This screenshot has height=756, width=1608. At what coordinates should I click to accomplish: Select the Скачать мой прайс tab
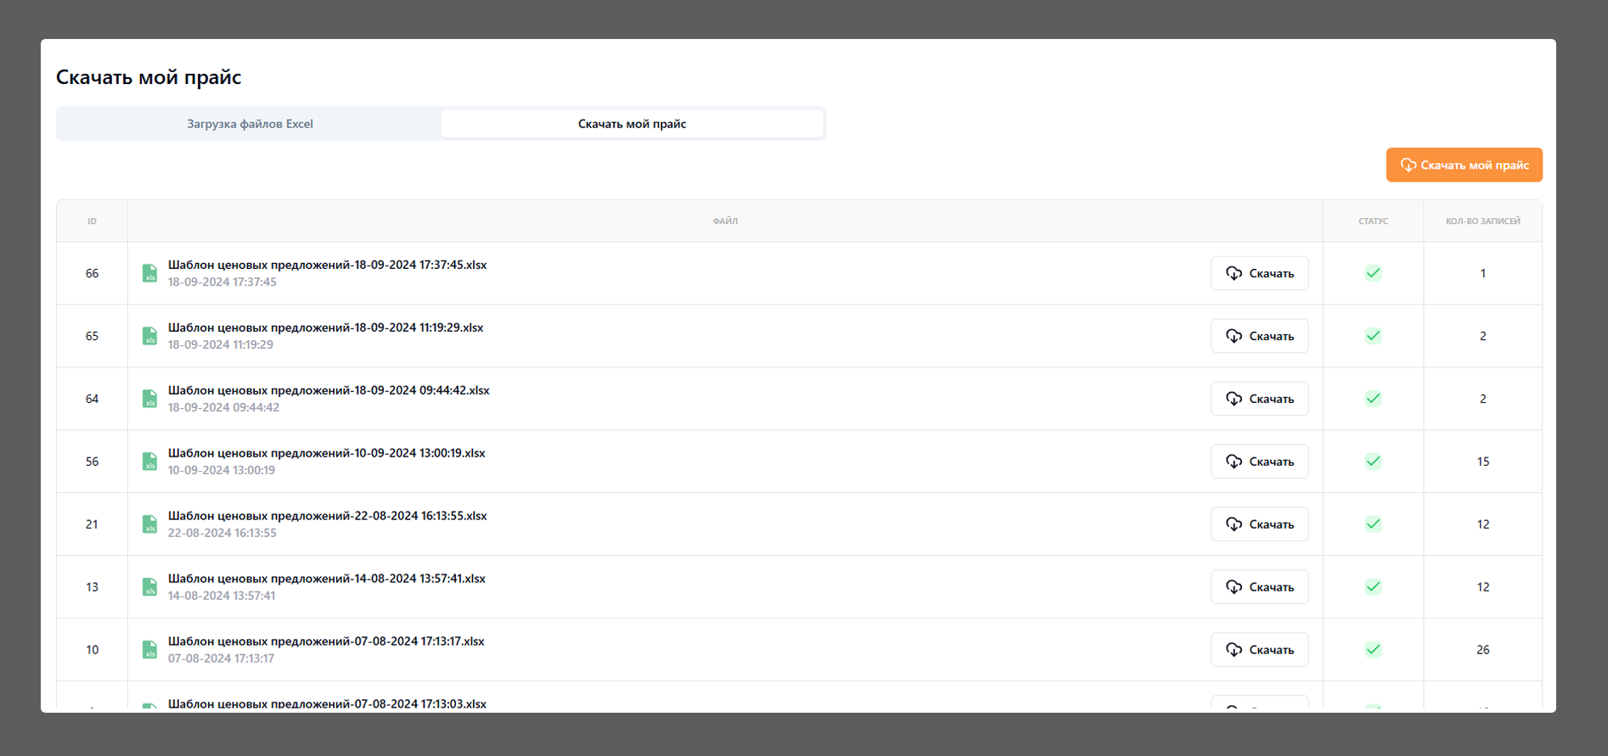[x=632, y=124]
